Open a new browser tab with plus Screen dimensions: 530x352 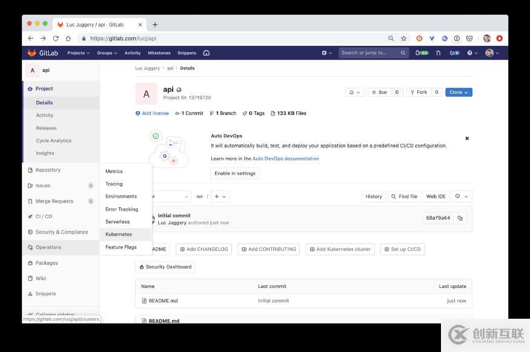(x=155, y=25)
